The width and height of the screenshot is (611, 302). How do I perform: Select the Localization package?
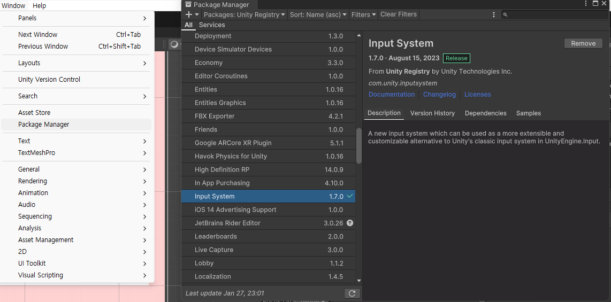[x=269, y=276]
